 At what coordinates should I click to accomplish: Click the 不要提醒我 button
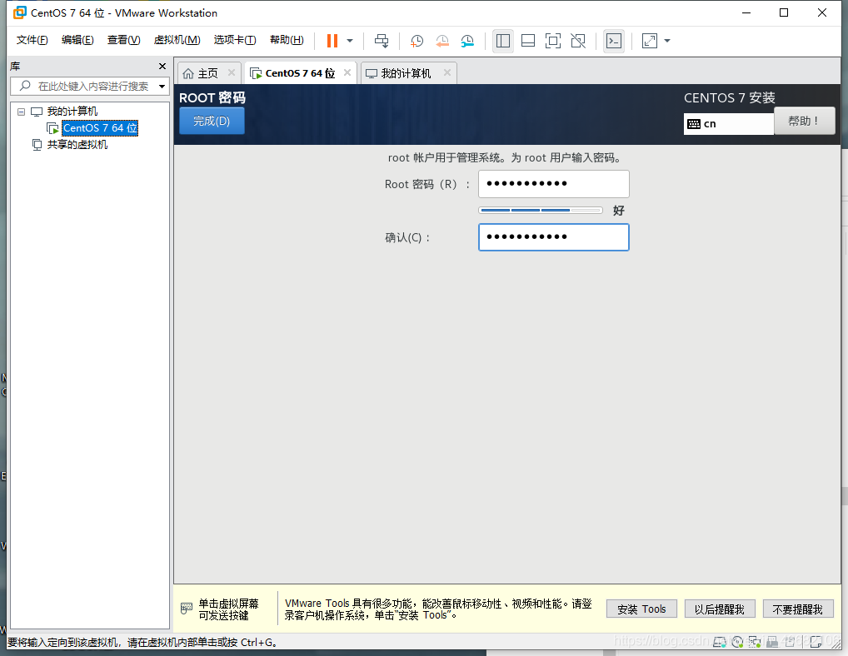tap(798, 609)
